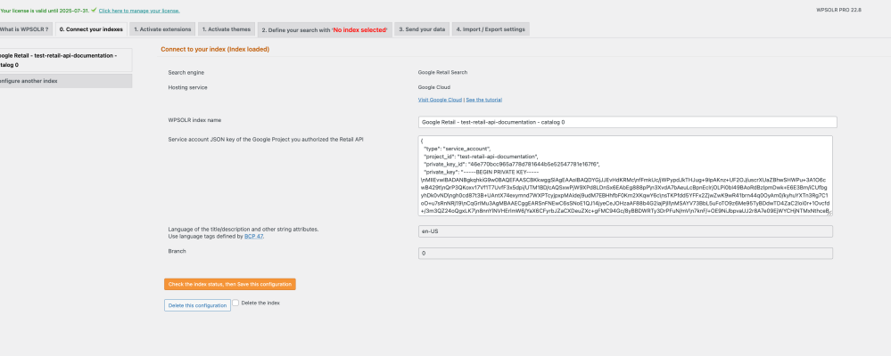Switch to '4. Import / Export settings' tab
The width and height of the screenshot is (891, 356).
click(x=491, y=29)
